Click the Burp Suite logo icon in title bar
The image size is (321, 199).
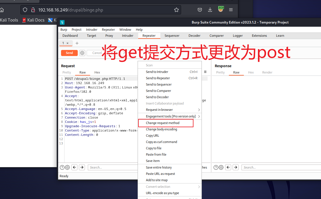pyautogui.click(x=62, y=22)
